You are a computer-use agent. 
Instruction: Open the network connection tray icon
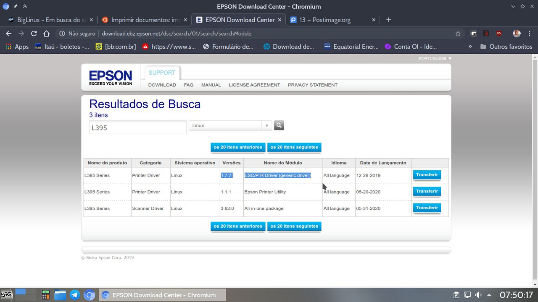[x=467, y=295]
